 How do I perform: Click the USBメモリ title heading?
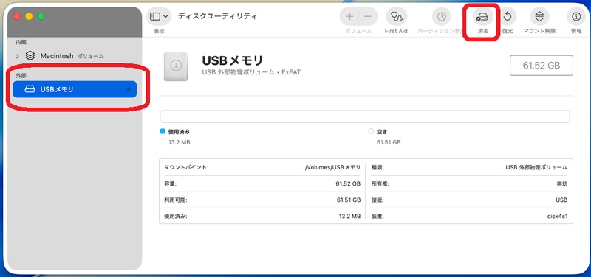point(233,60)
